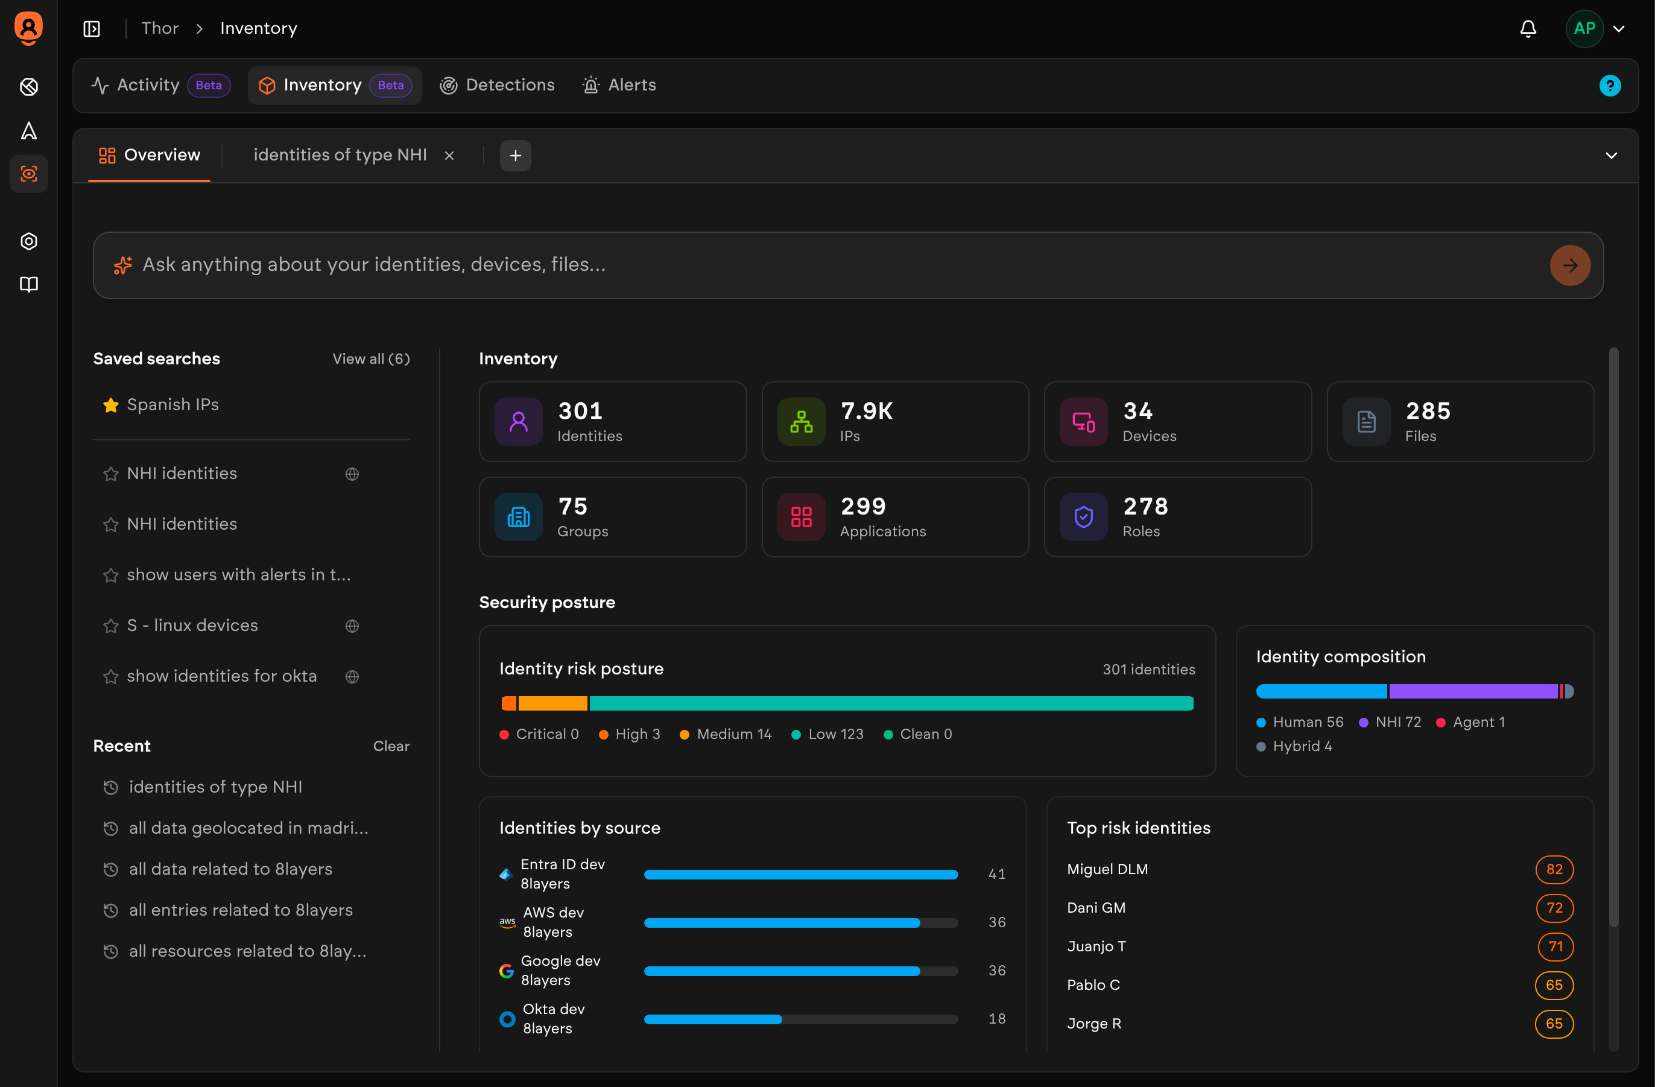Click the network icon on 7.9K IPs card
The height and width of the screenshot is (1087, 1655).
(x=801, y=422)
